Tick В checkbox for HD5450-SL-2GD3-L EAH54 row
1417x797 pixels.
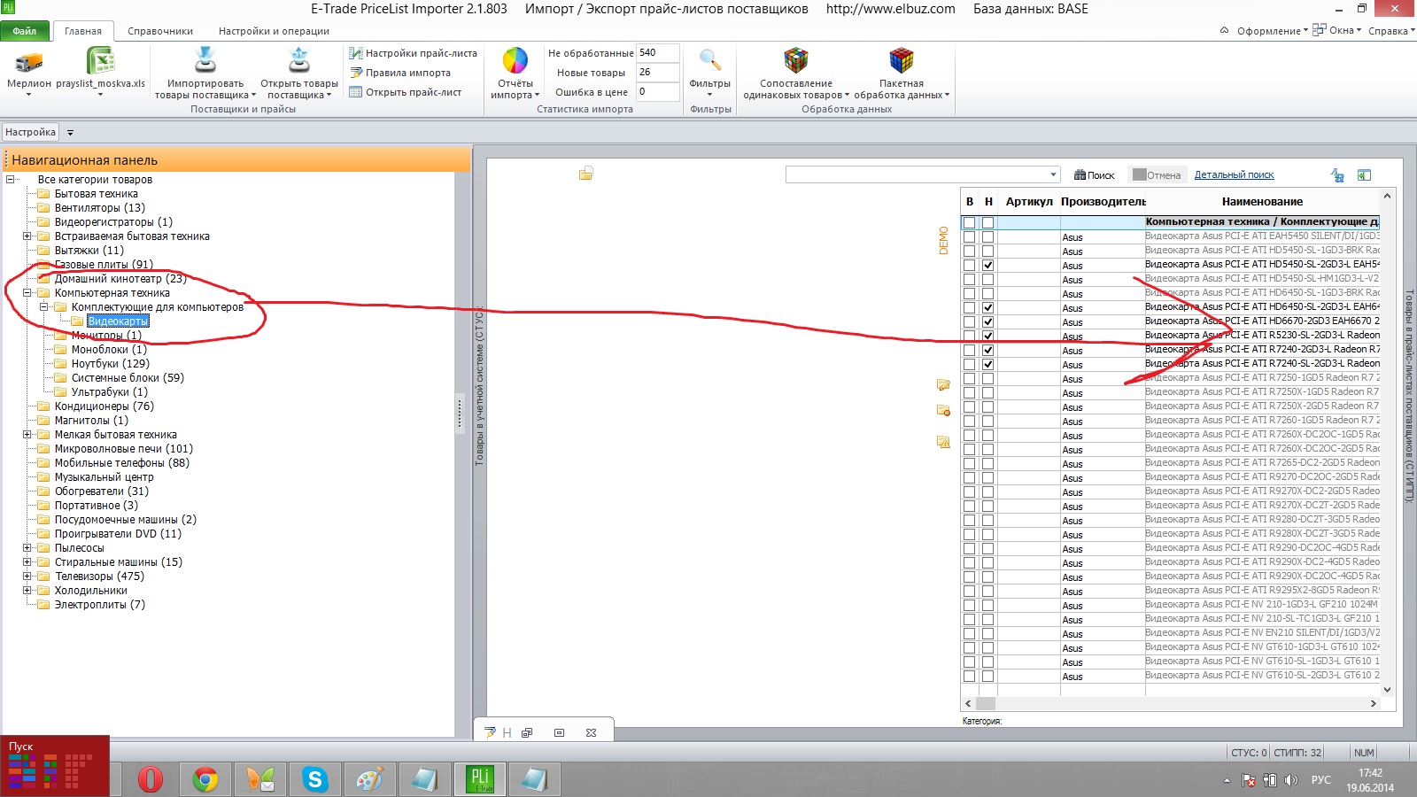(x=970, y=265)
